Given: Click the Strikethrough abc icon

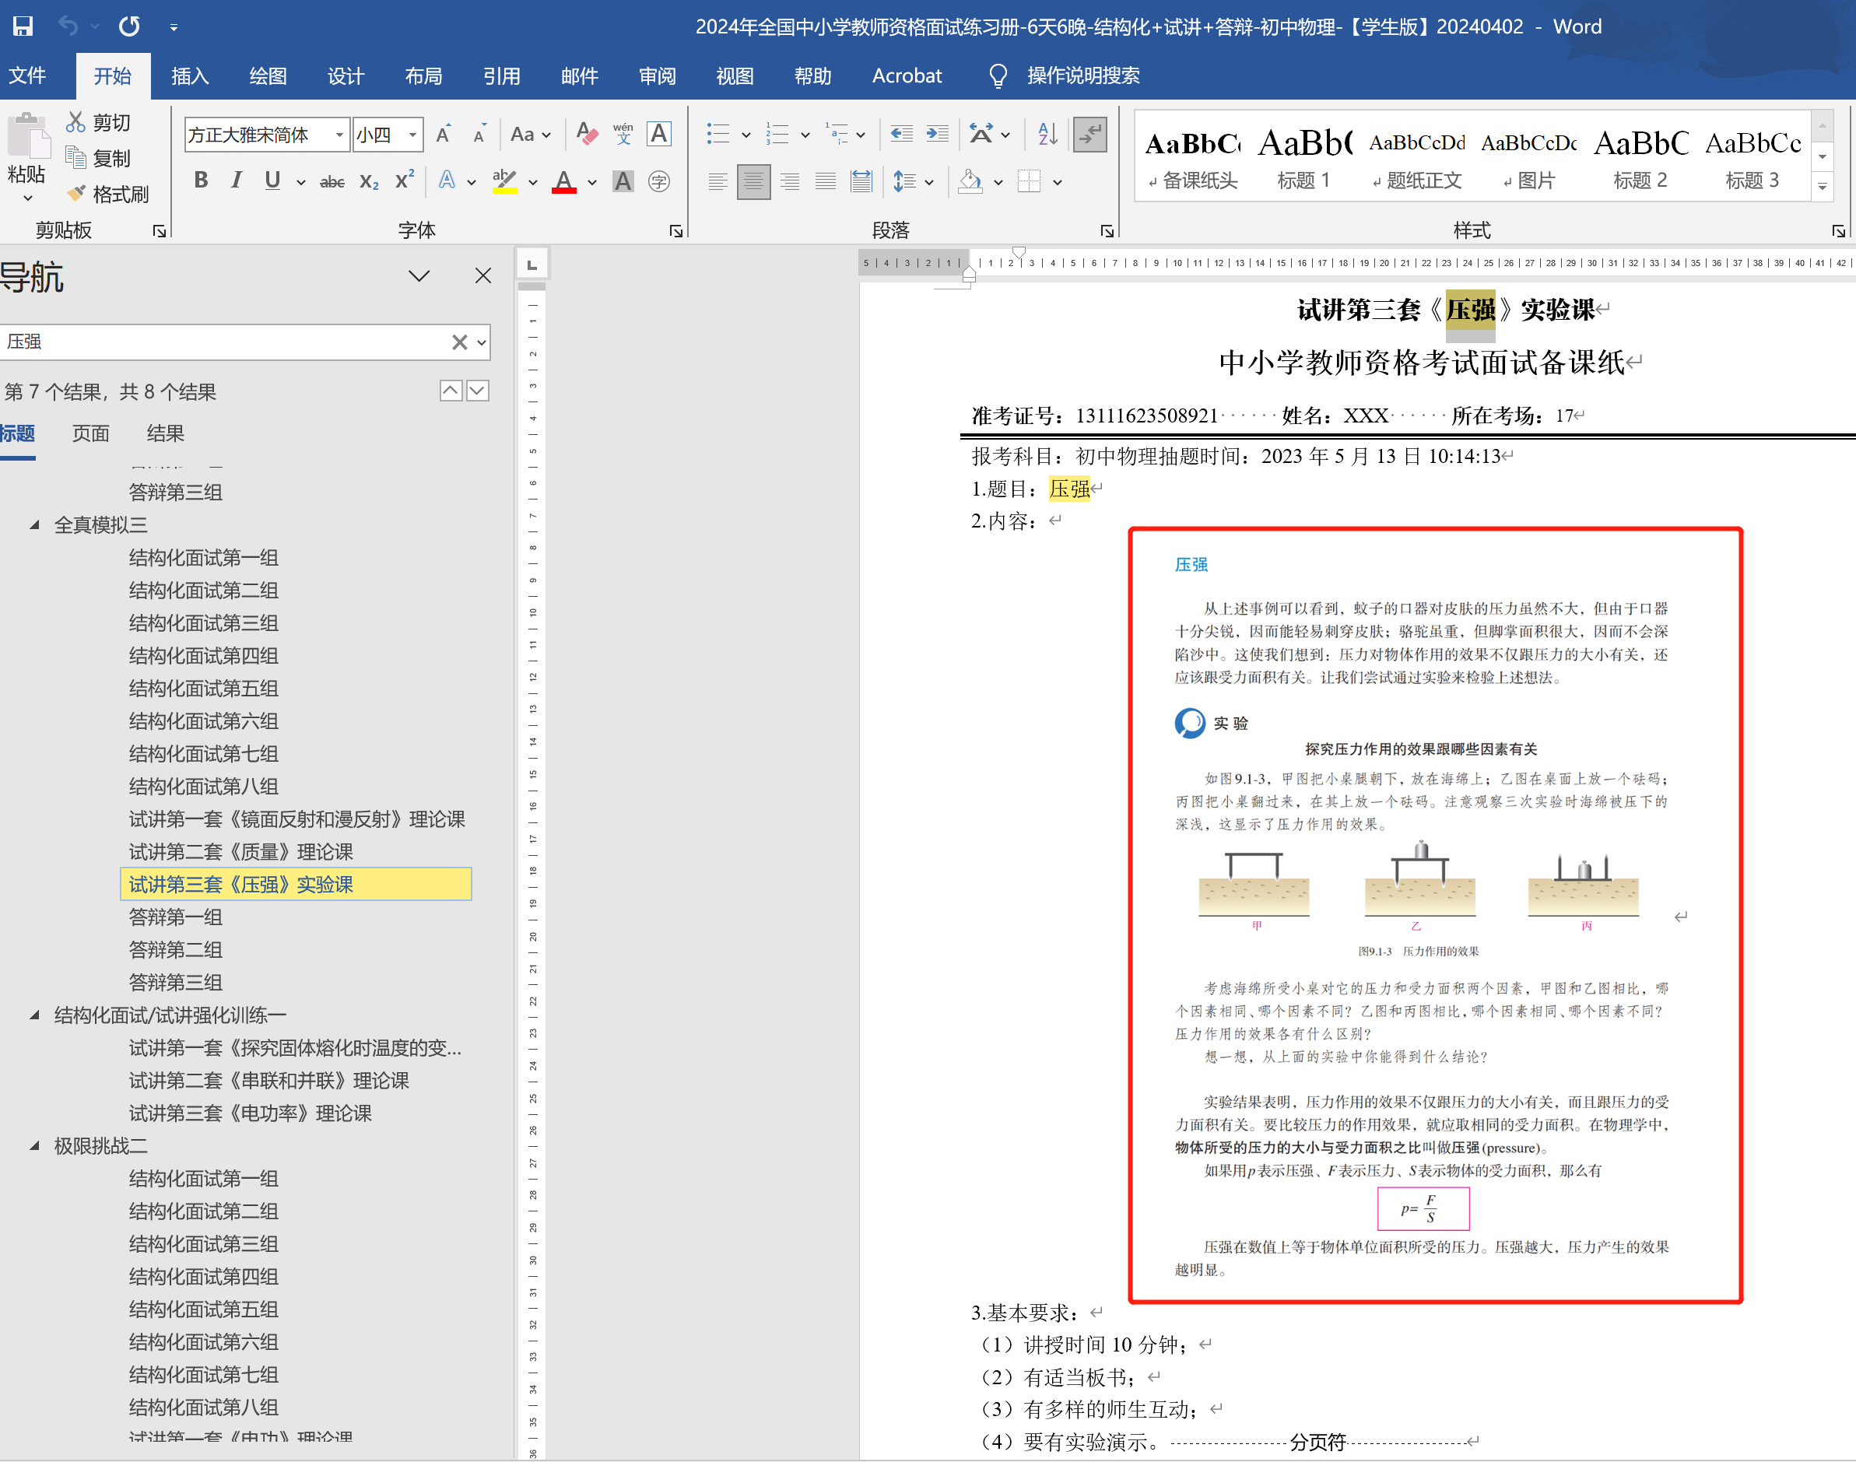Looking at the screenshot, I should pos(332,181).
